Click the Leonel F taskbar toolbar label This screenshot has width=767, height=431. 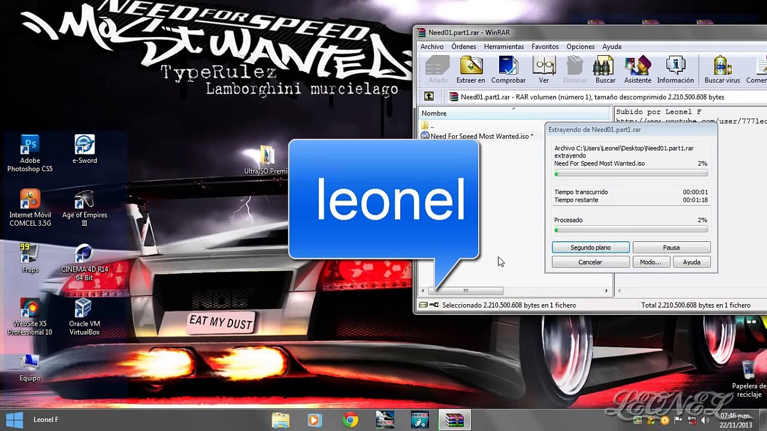[46, 420]
